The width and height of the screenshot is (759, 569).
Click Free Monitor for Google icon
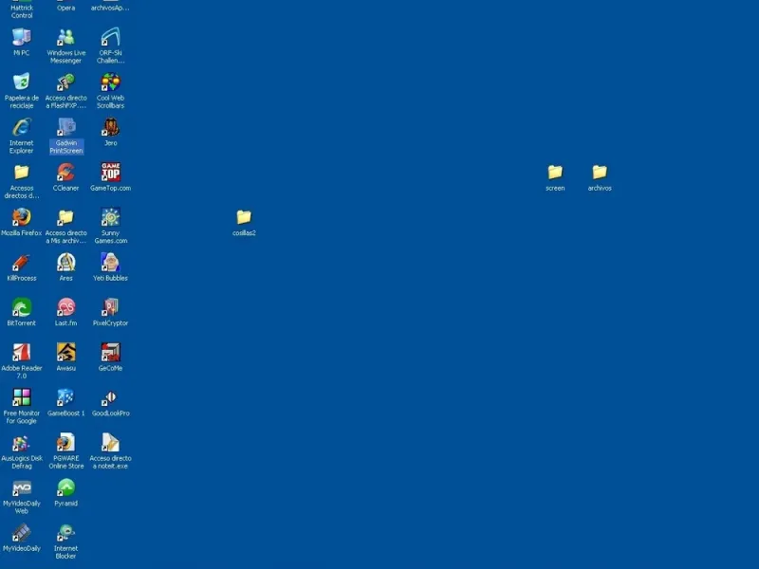coord(21,397)
